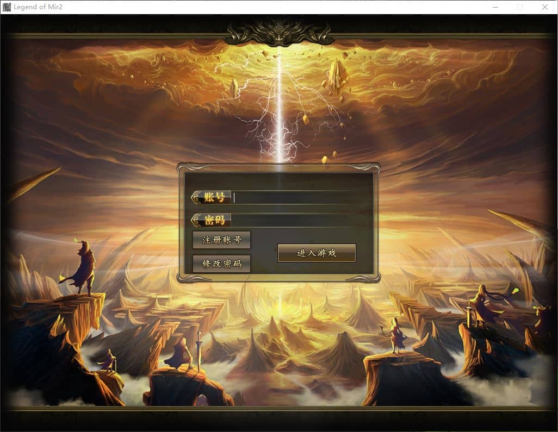
Task: Close the Legend of Mir2 window
Action: (x=545, y=7)
